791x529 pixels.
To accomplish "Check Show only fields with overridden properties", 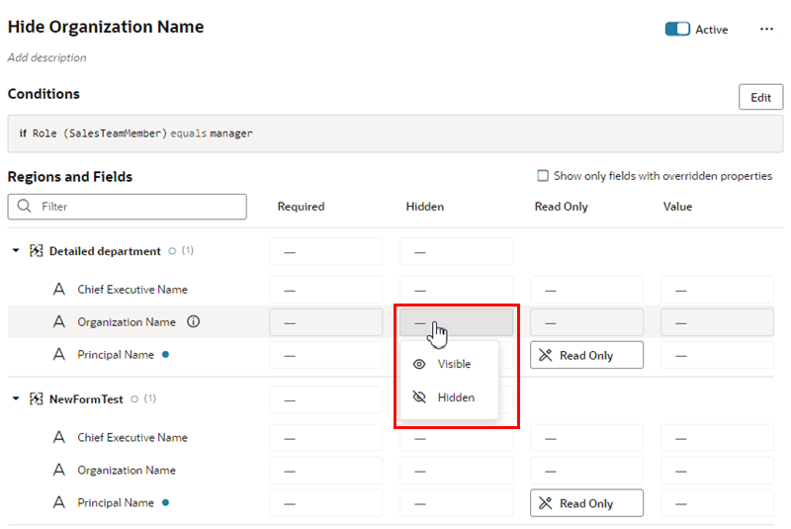I will click(543, 175).
